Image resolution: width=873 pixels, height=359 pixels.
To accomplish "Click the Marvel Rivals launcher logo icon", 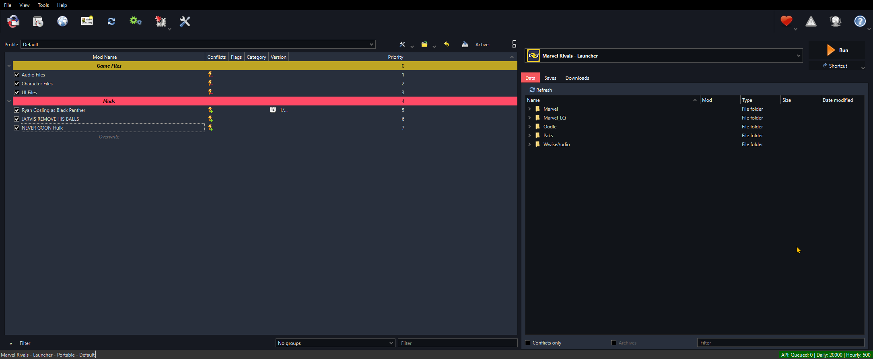I will pos(533,56).
